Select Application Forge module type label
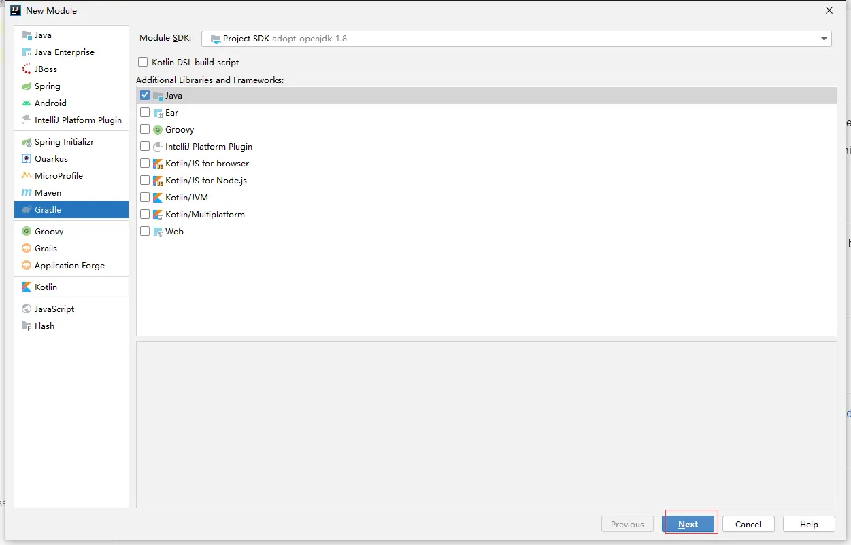Screen dimensions: 851x545 click(x=70, y=266)
